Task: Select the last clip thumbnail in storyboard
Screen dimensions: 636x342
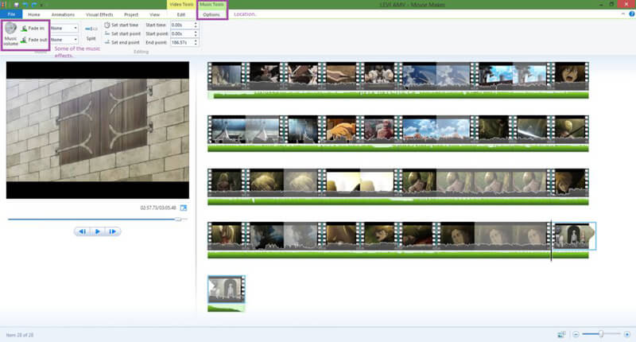Action: point(227,290)
